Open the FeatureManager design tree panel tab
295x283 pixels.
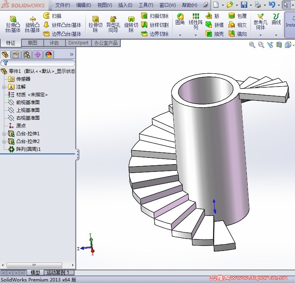click(x=5, y=55)
